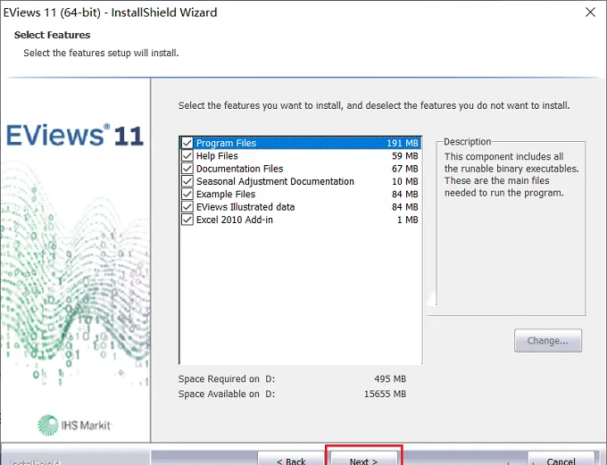
Task: Click the 59 MB size value
Action: pyautogui.click(x=405, y=155)
